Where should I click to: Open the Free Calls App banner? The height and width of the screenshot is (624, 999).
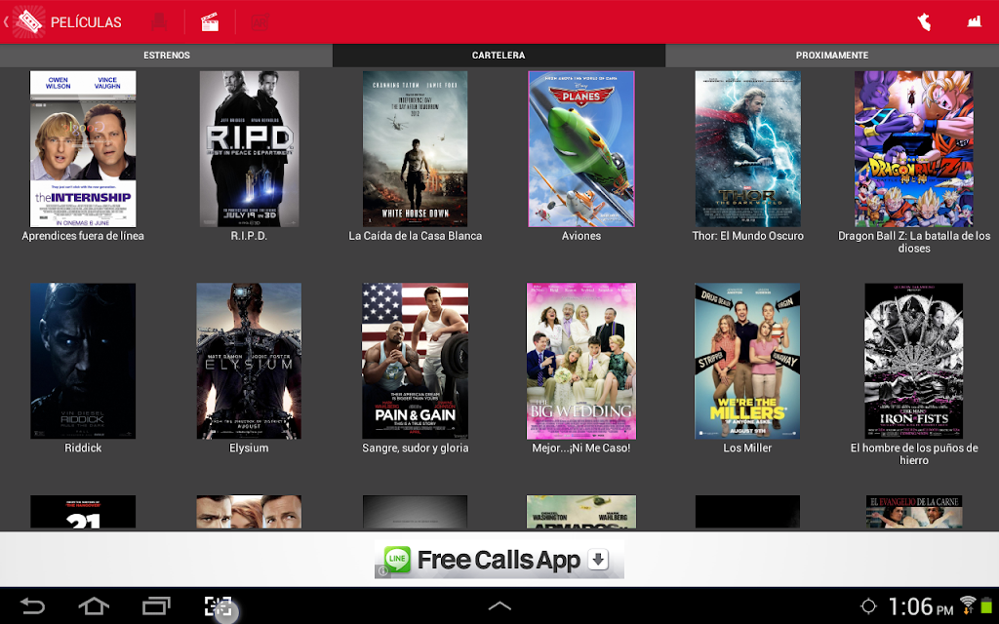click(x=499, y=560)
